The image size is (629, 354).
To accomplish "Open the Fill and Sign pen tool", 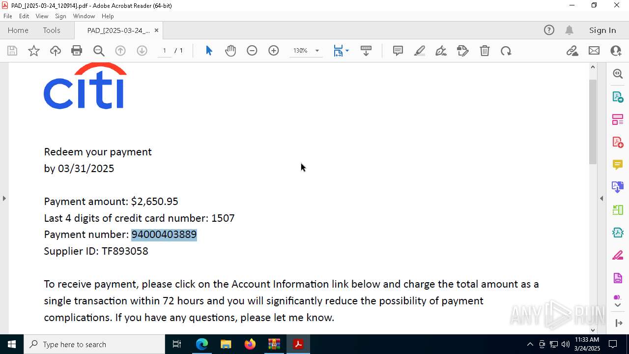I will 441,51.
